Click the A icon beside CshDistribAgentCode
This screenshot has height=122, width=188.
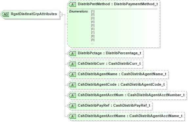tap(72, 85)
